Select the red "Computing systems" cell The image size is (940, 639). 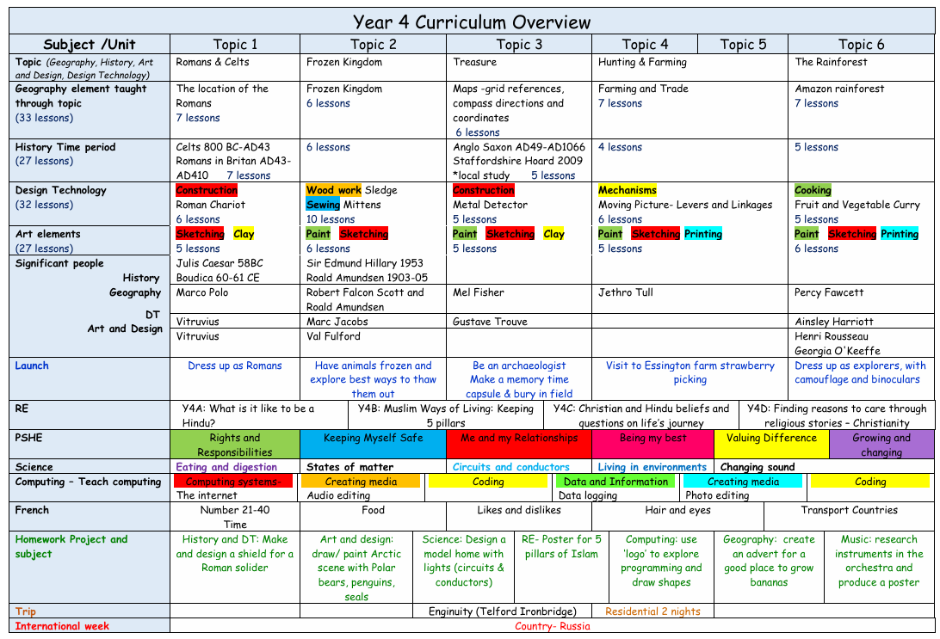tap(234, 482)
